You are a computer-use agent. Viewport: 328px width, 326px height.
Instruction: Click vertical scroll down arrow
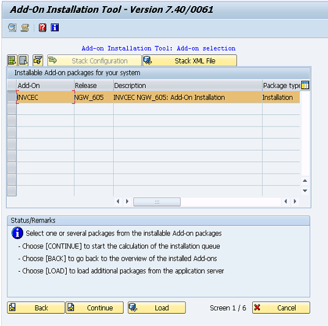point(305,191)
